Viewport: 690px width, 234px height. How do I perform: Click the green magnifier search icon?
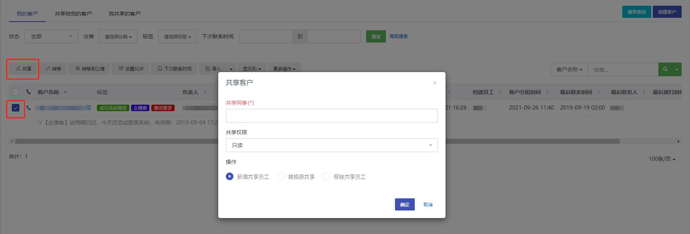(x=665, y=69)
